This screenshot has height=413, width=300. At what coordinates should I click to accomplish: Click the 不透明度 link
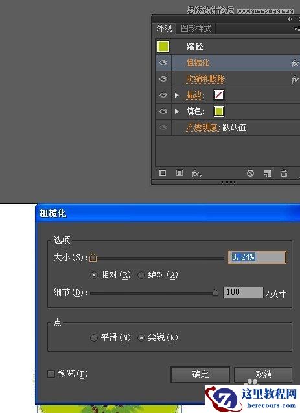[x=203, y=128]
